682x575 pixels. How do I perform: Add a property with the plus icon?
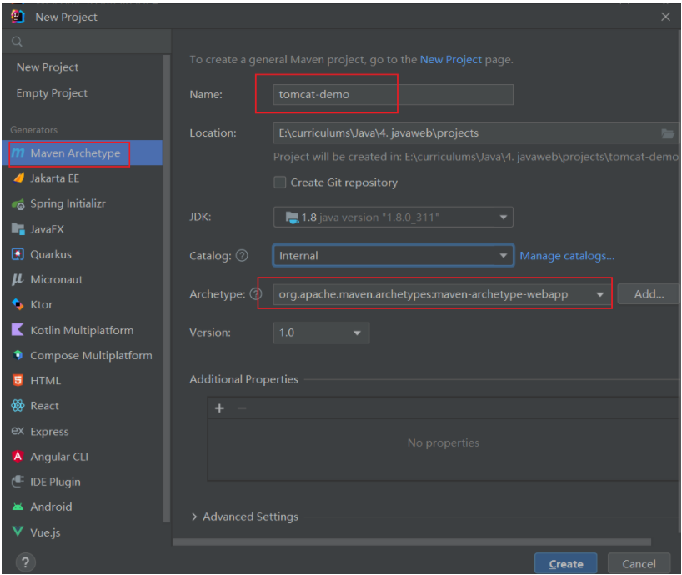coord(219,408)
